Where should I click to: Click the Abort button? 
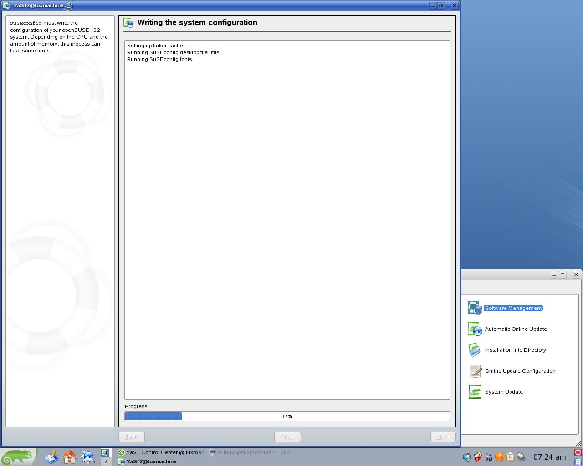click(x=287, y=437)
